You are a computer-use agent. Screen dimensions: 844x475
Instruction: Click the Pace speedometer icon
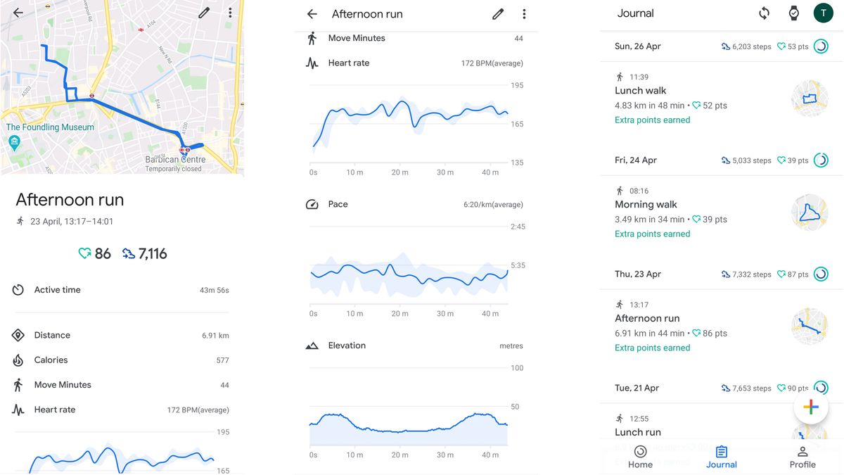click(312, 204)
